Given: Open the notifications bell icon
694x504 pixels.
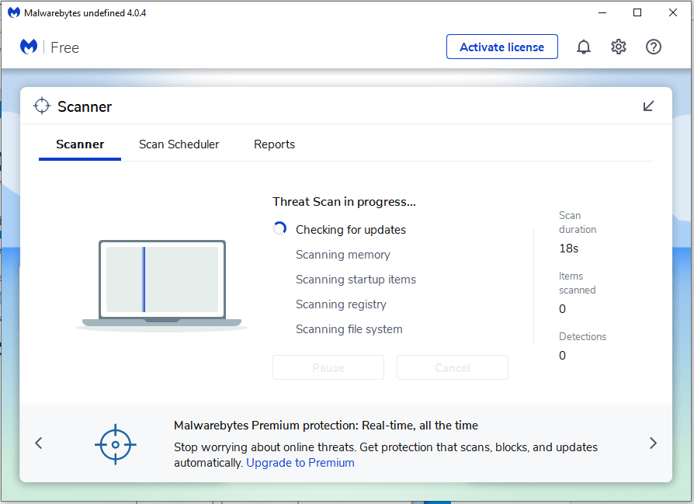Looking at the screenshot, I should click(583, 47).
